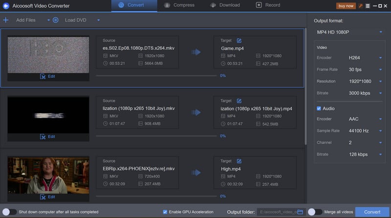This screenshot has width=391, height=218.
Task: Click the plus icon for Add Files
Action: pos(6,20)
